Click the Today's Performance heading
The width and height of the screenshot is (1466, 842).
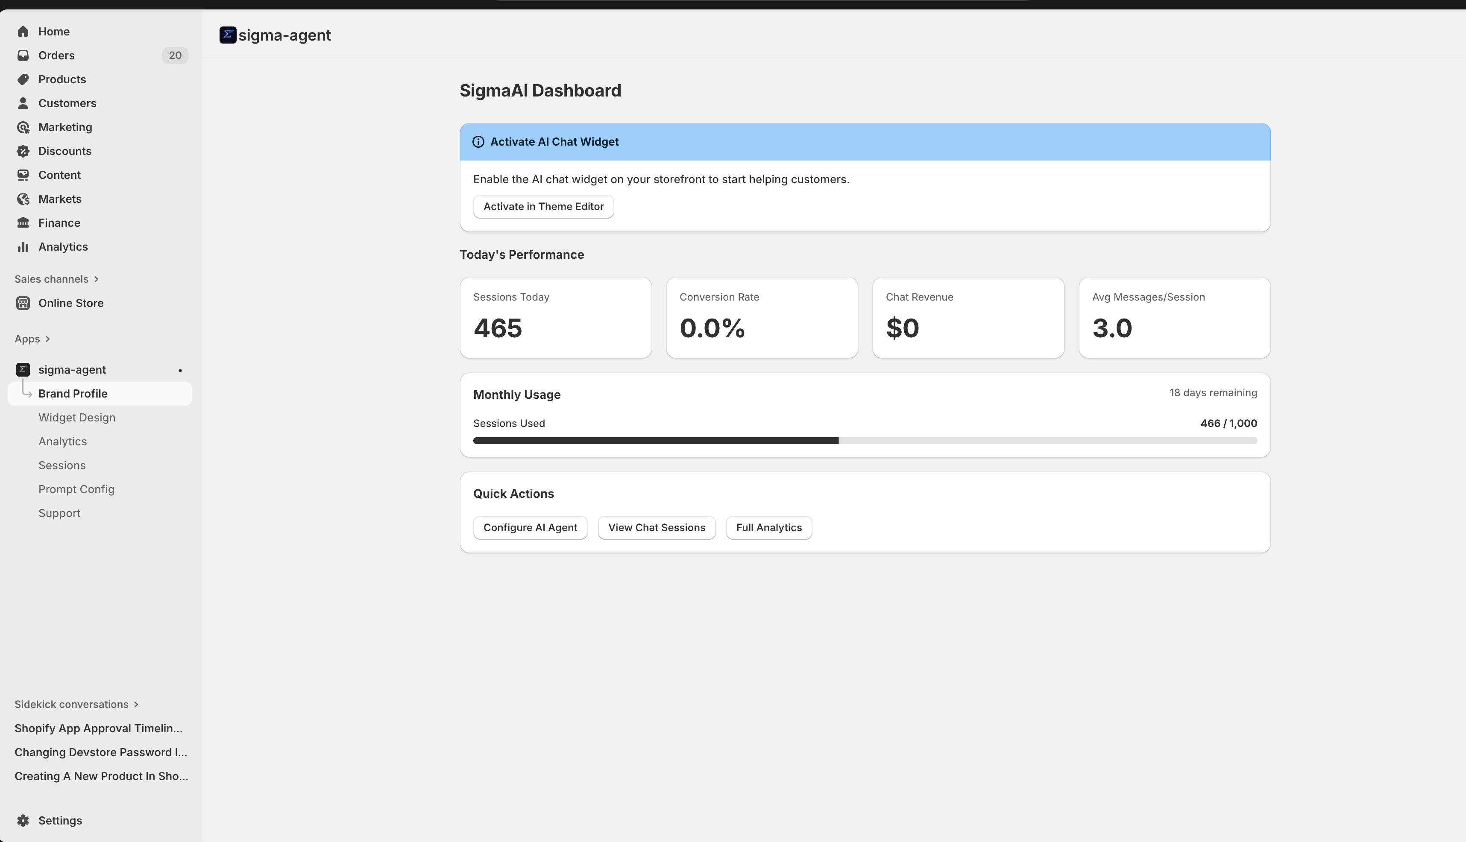[522, 255]
